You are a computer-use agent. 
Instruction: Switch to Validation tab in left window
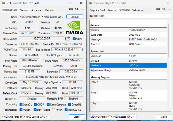click(50, 10)
